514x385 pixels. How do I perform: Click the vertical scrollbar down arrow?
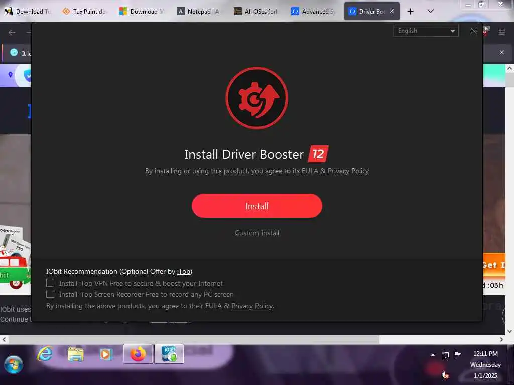(x=509, y=331)
